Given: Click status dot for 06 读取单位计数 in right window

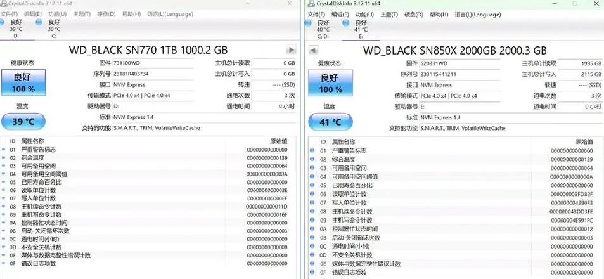Looking at the screenshot, I should pyautogui.click(x=312, y=194).
